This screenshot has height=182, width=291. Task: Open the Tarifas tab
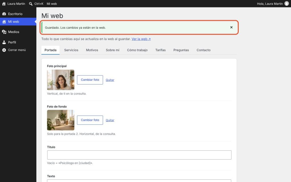coord(161,50)
